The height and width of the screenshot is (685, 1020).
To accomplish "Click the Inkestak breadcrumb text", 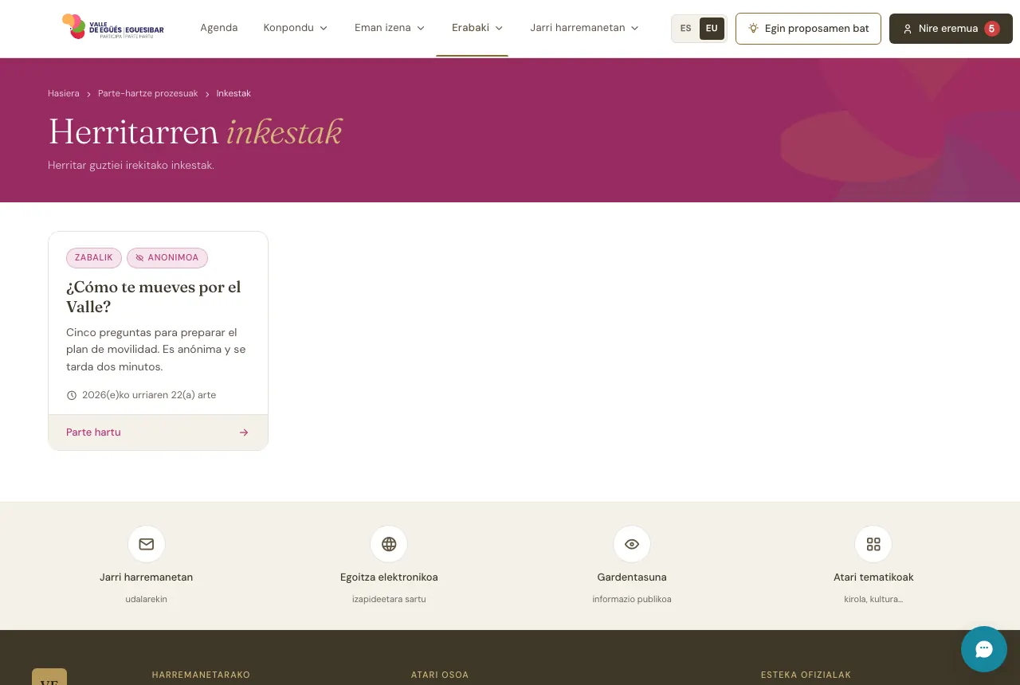I will click(233, 93).
